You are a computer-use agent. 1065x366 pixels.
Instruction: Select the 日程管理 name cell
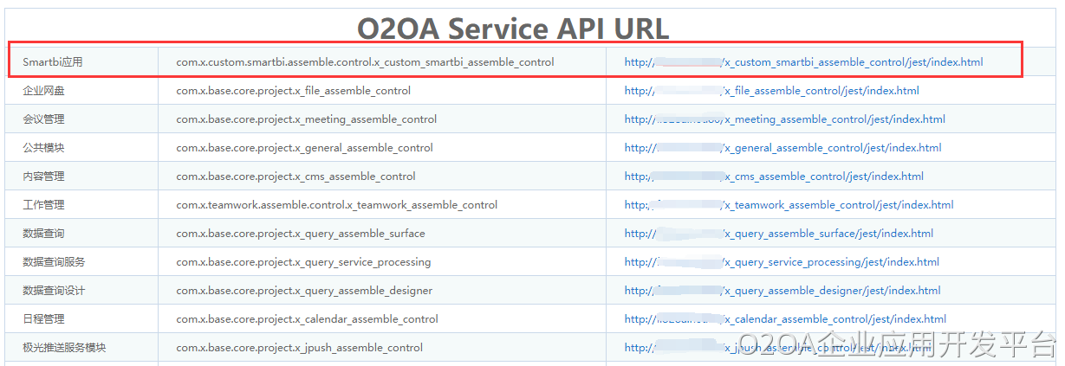coord(43,319)
